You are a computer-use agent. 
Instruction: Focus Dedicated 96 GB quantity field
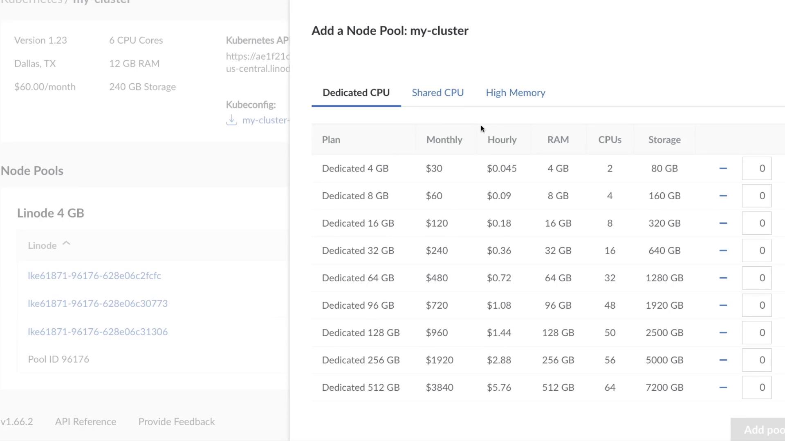coord(756,305)
